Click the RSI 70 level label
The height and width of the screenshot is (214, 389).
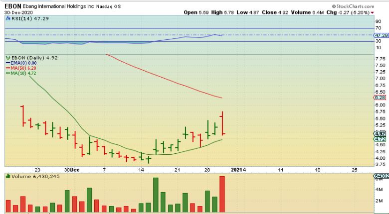pos(378,28)
